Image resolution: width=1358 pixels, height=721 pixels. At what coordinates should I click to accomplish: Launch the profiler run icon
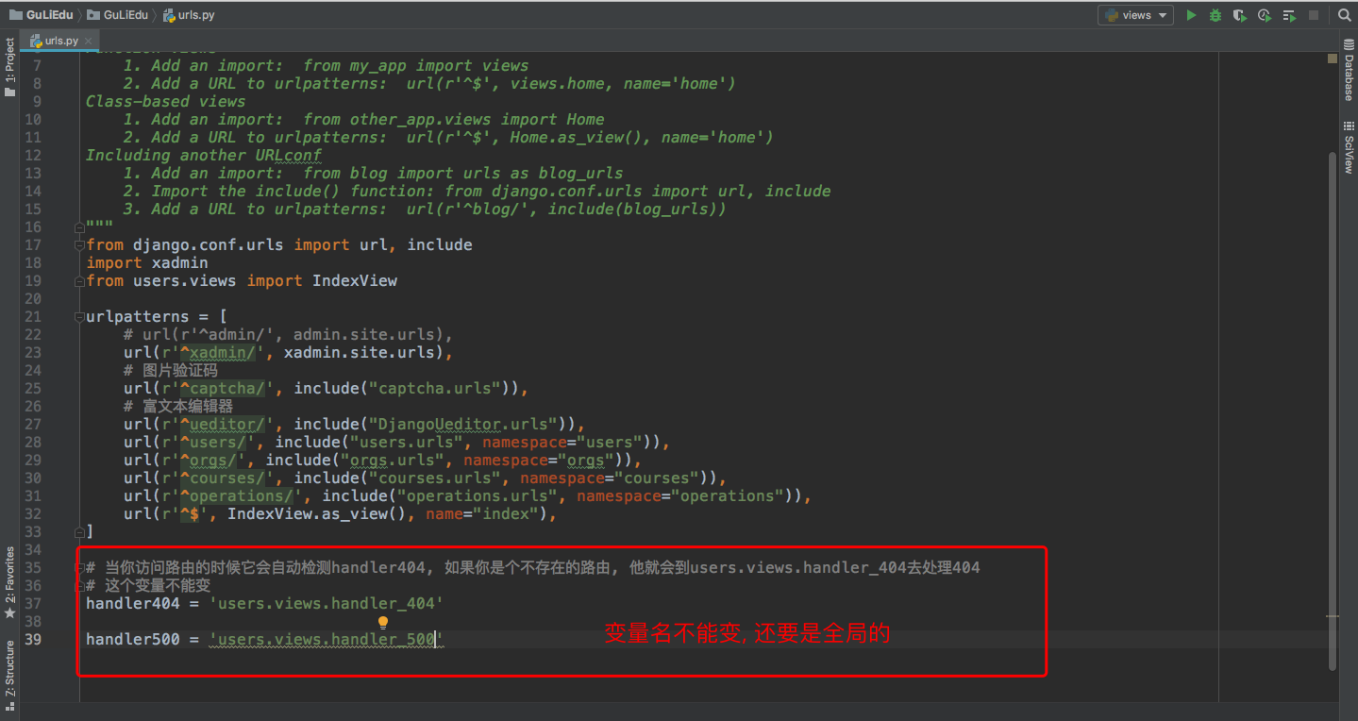point(1265,15)
